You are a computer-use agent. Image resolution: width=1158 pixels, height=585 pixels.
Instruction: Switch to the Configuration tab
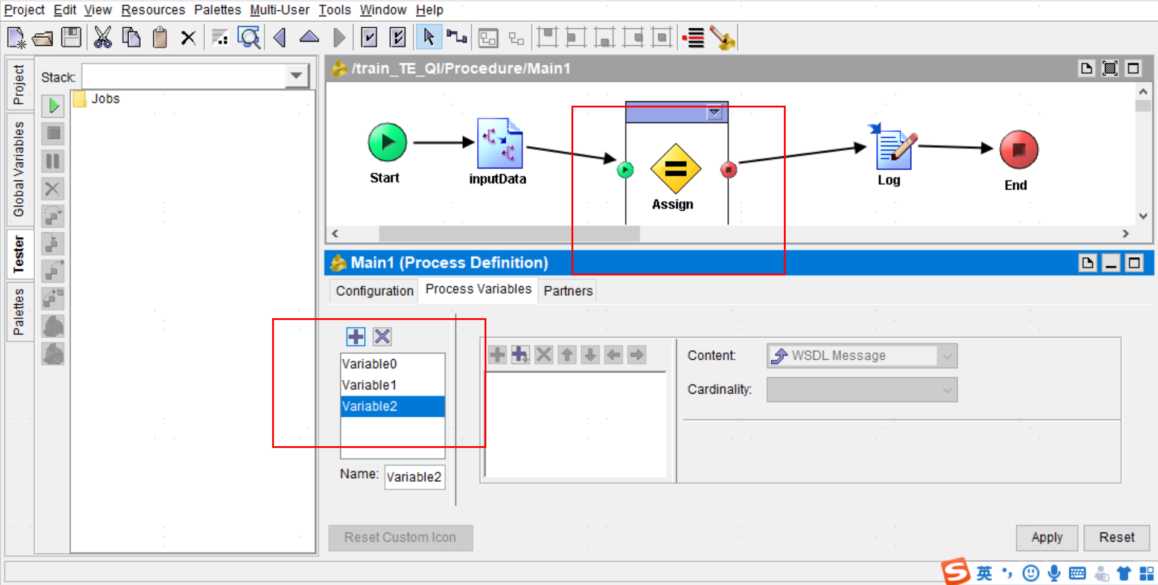click(x=374, y=291)
